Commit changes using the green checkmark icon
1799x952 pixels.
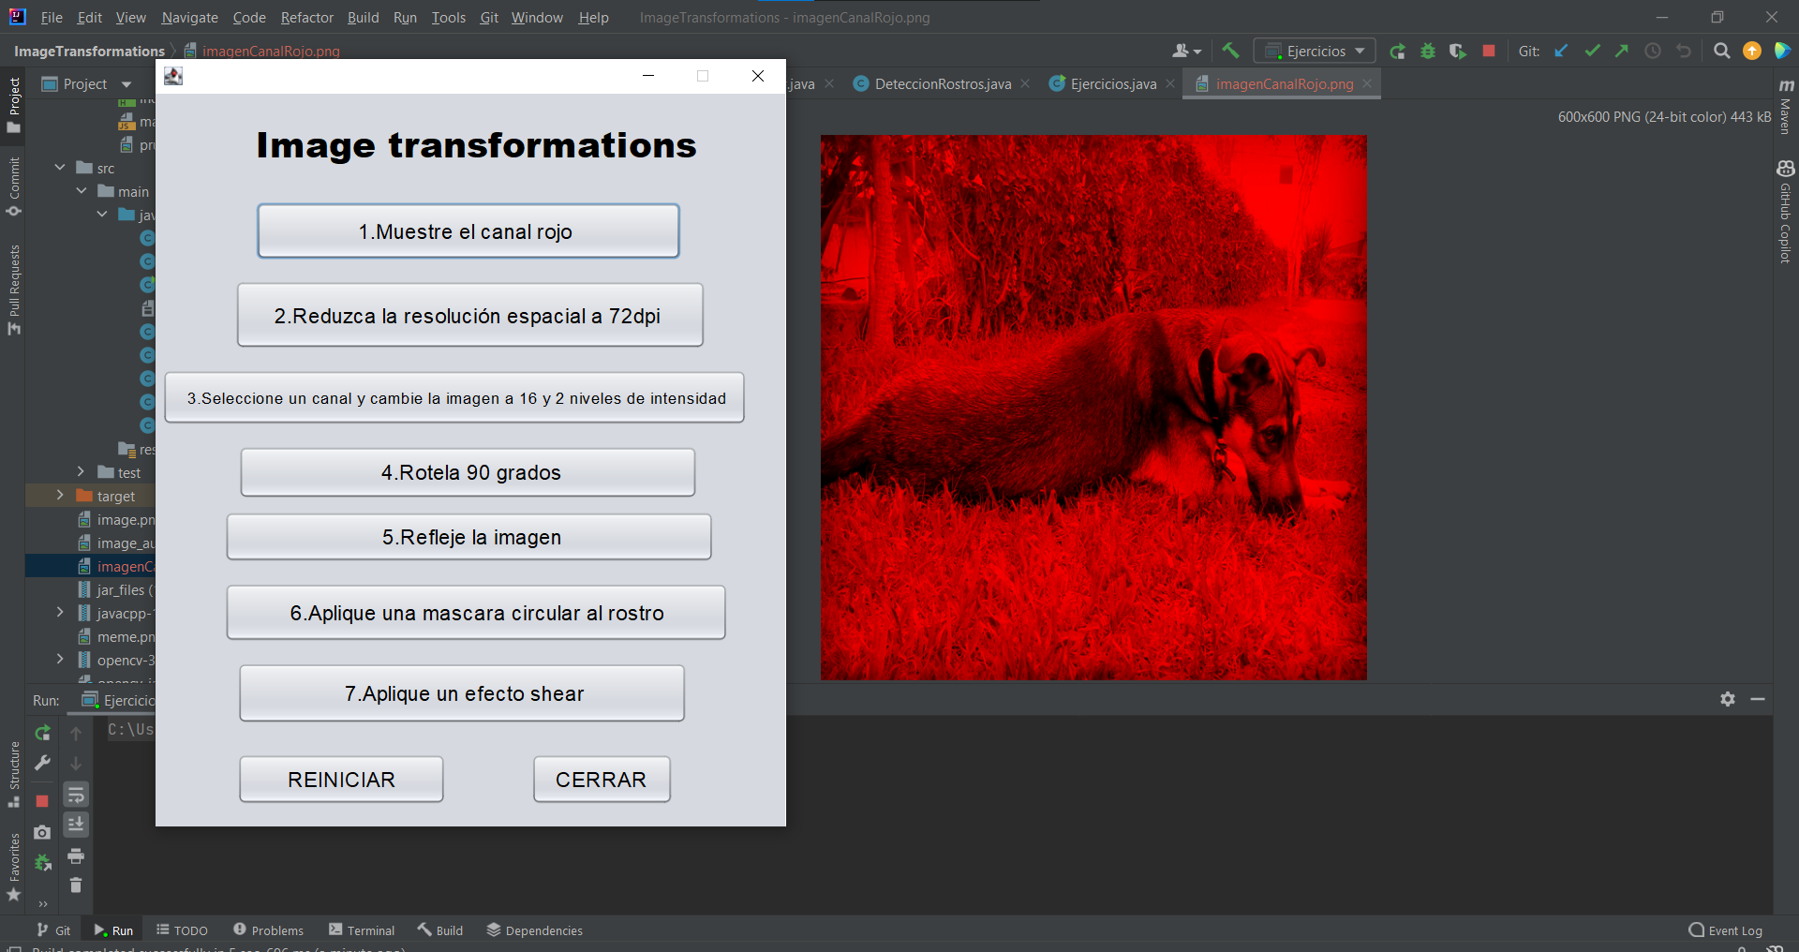[x=1592, y=51]
